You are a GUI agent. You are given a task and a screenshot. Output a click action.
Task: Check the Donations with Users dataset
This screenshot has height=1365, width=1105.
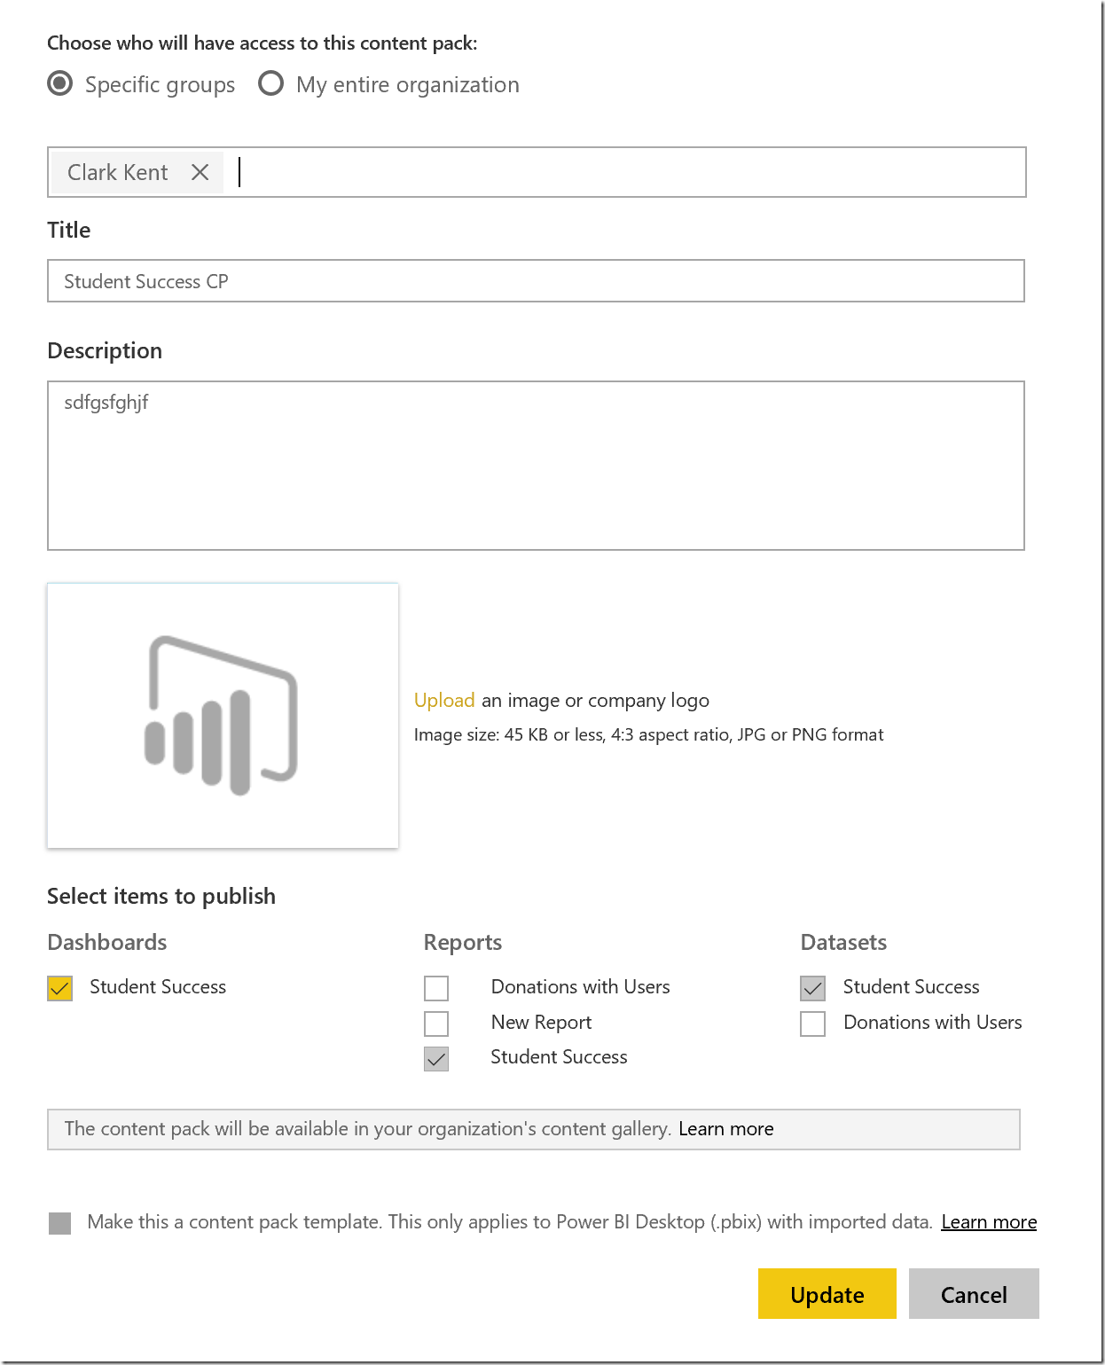coord(812,1024)
